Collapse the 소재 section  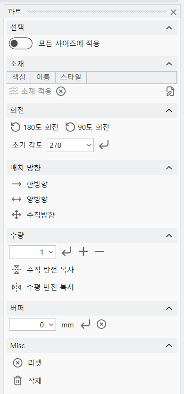click(169, 64)
